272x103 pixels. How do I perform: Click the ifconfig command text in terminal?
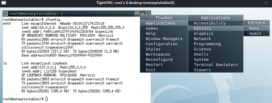(53, 20)
